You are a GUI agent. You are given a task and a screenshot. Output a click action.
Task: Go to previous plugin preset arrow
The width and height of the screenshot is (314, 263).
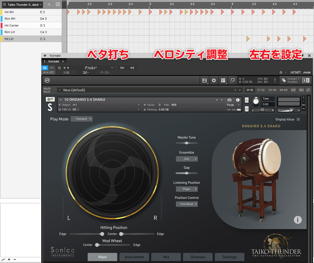coord(64,68)
